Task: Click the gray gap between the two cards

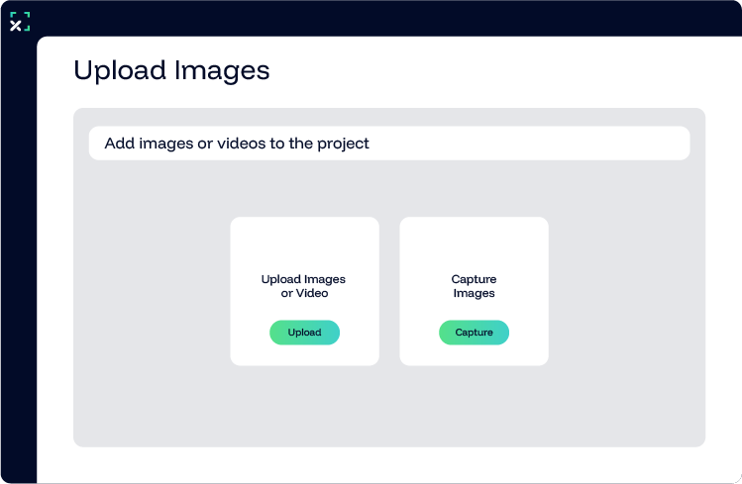Action: tap(389, 291)
